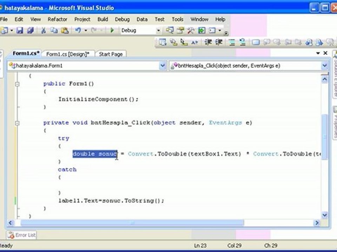
Task: Click the Display Parameter Info icon
Action: click(173, 42)
